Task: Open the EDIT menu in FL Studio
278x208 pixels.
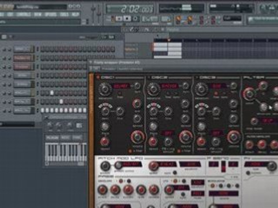Action: click(10, 14)
